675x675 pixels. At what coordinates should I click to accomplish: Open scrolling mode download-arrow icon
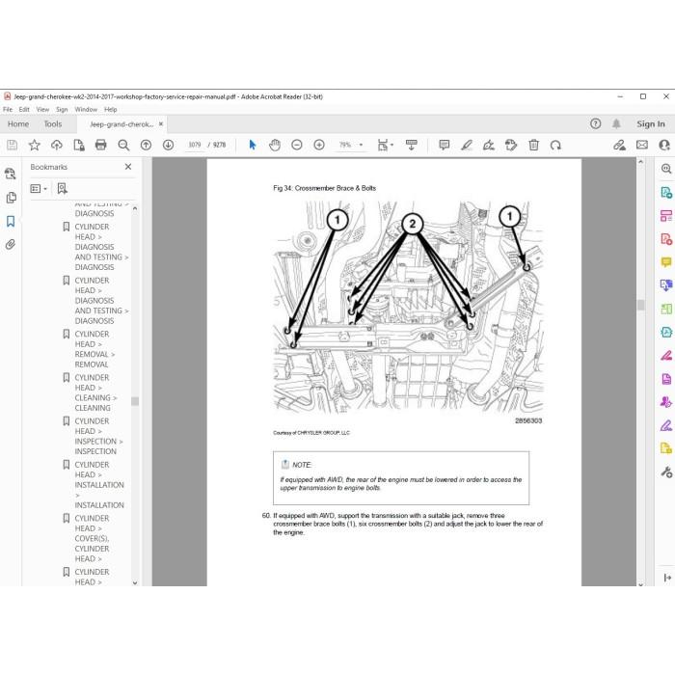[411, 145]
